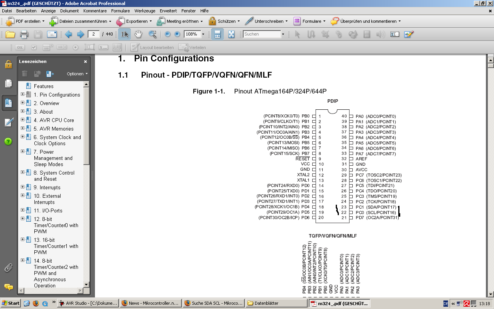Open the zoom percentage dropdown arrow
The image size is (494, 309).
click(203, 34)
